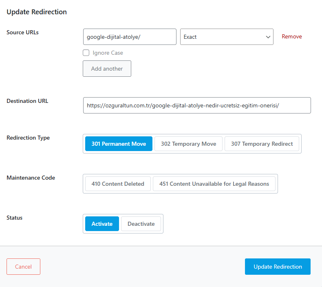322x287 pixels.
Task: Click the Update Redirection page heading
Action: (37, 12)
